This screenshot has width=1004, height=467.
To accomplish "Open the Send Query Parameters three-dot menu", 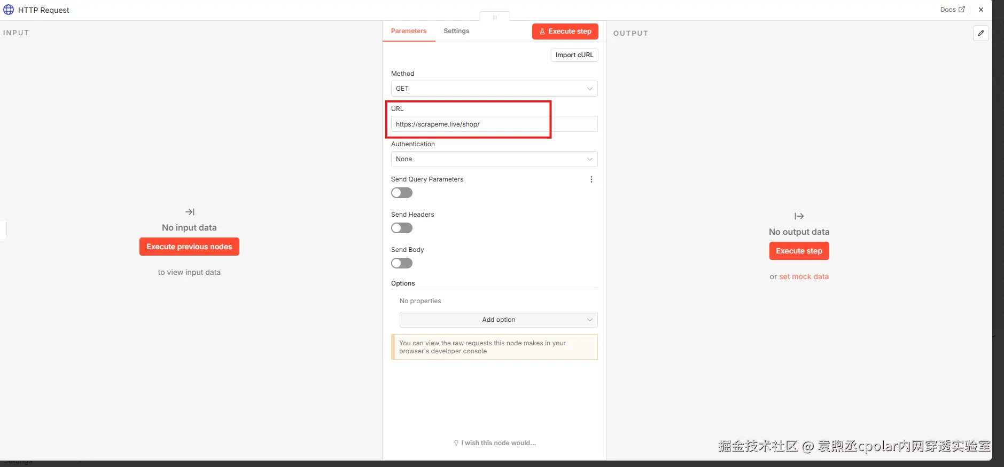I will tap(591, 179).
